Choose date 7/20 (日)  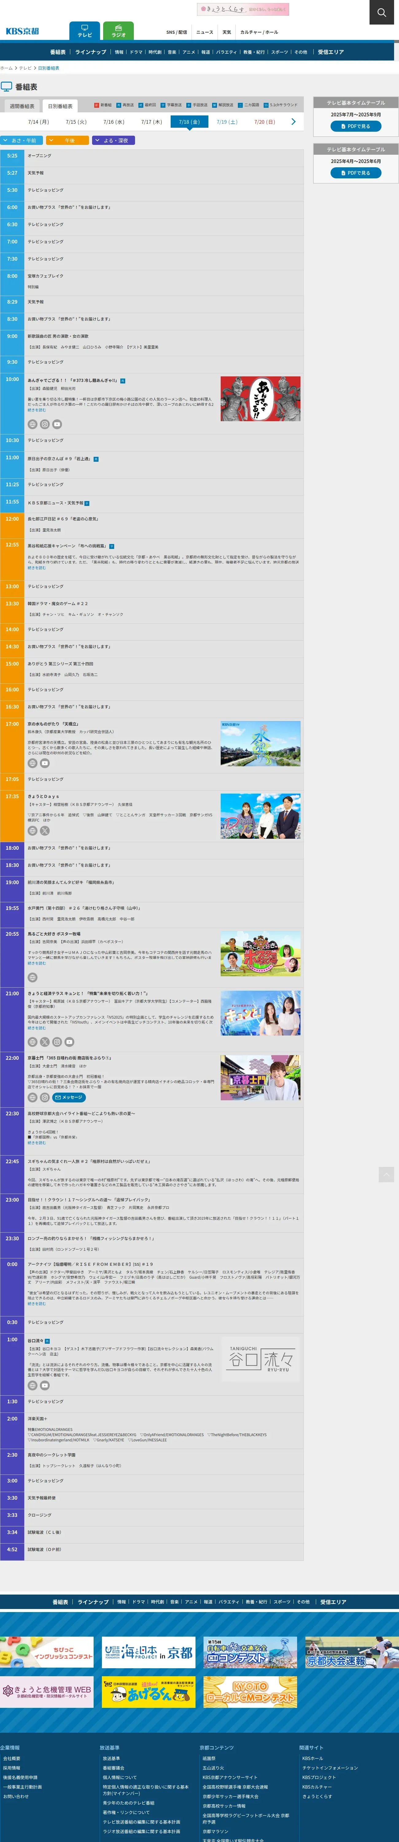pos(265,122)
